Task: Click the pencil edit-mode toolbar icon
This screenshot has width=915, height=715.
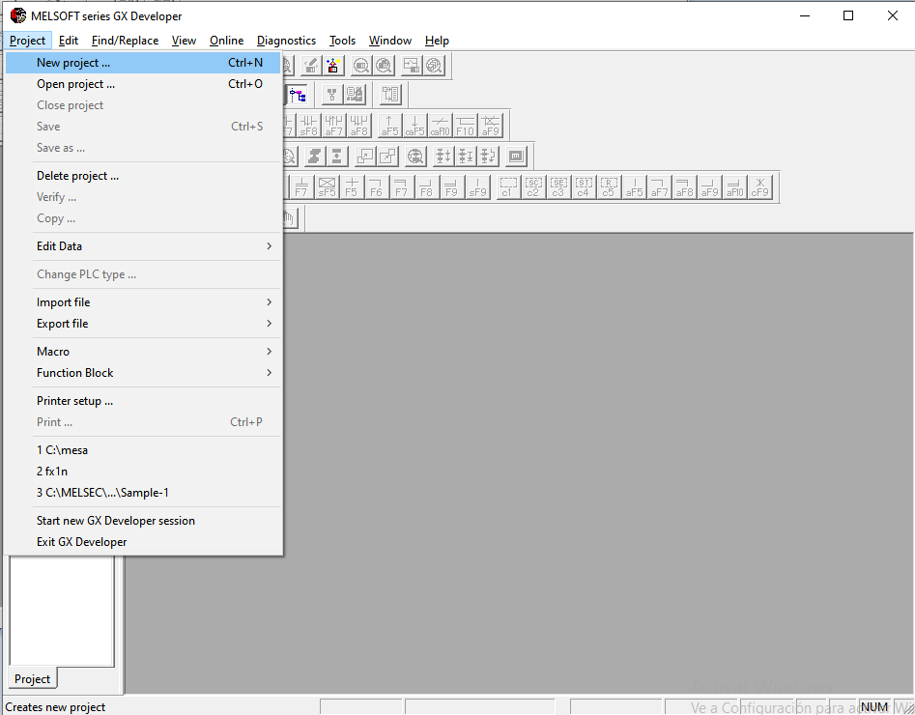Action: [x=312, y=66]
